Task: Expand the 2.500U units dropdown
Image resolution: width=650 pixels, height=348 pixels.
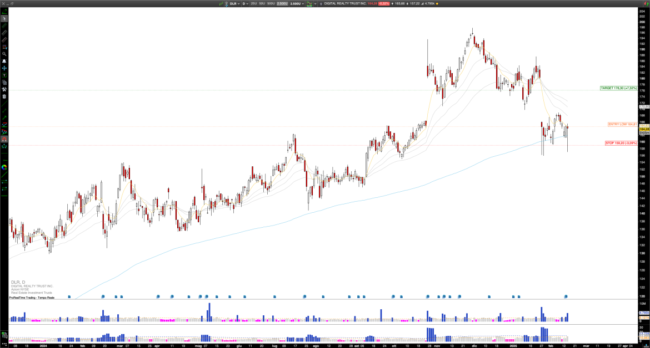Action: pyautogui.click(x=297, y=3)
